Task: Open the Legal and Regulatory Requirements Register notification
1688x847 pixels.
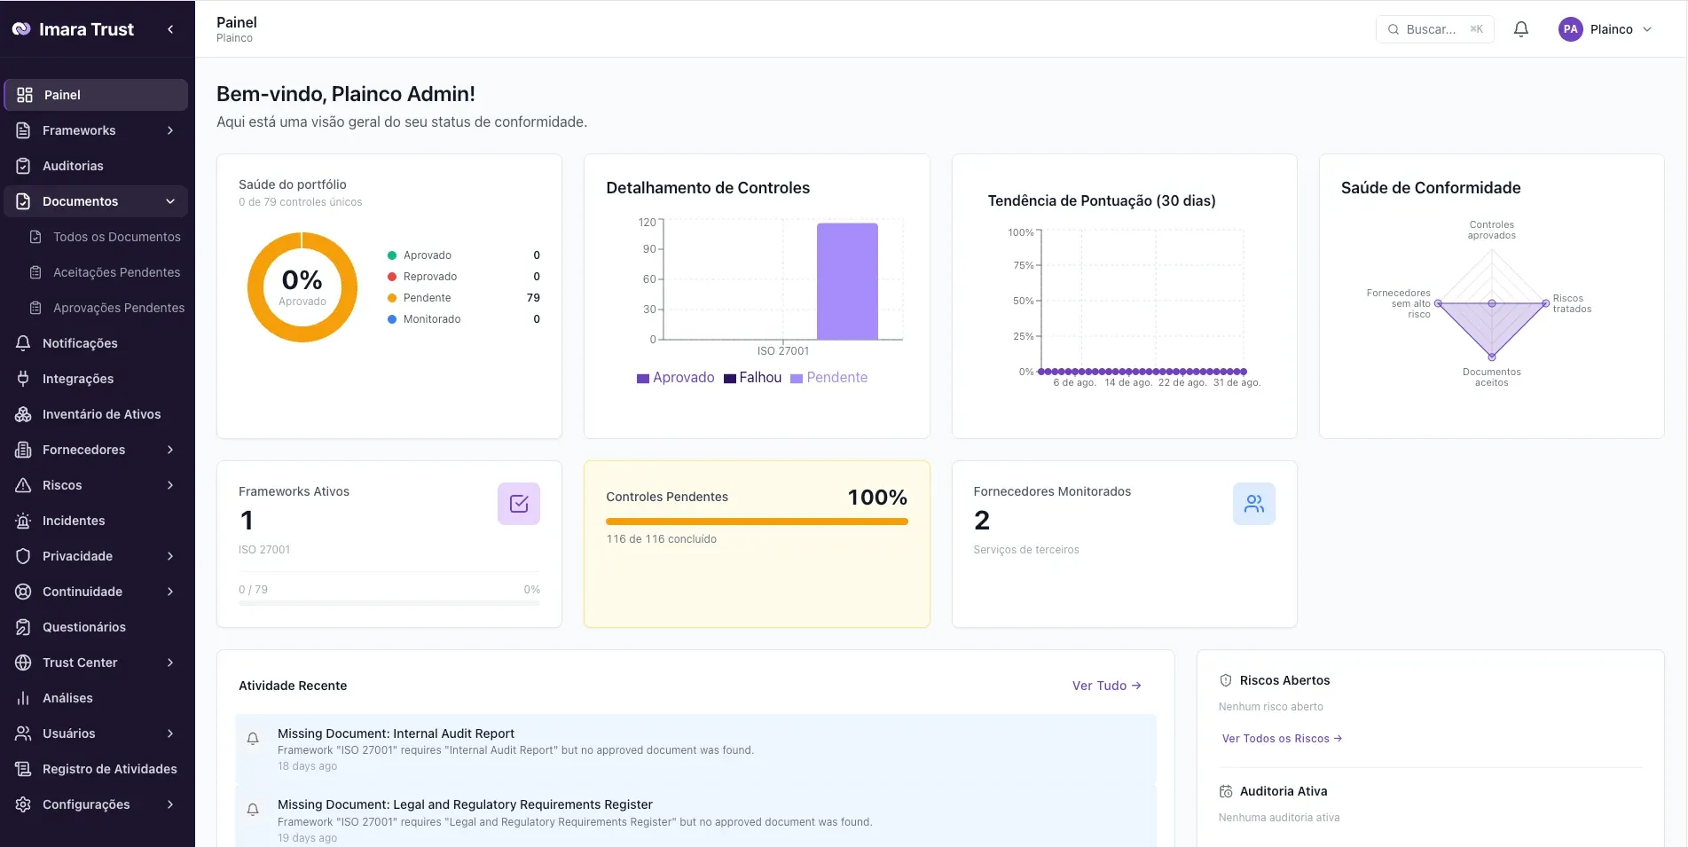Action: click(x=695, y=817)
